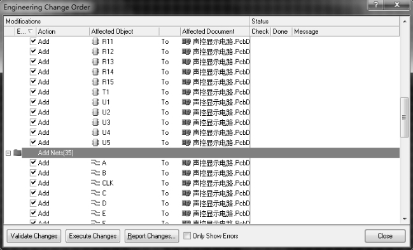413x250 pixels.
Task: Click the Modifications header label
Action: click(x=23, y=22)
